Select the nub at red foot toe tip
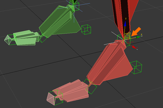The height and width of the screenshot is (108, 163). pyautogui.click(x=51, y=99)
